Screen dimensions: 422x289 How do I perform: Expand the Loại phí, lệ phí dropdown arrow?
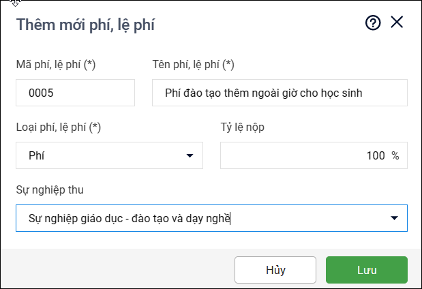coord(190,156)
